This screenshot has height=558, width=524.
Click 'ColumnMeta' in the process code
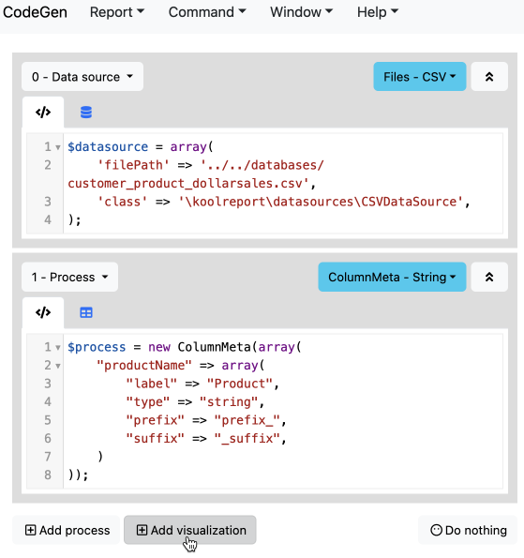coord(214,347)
